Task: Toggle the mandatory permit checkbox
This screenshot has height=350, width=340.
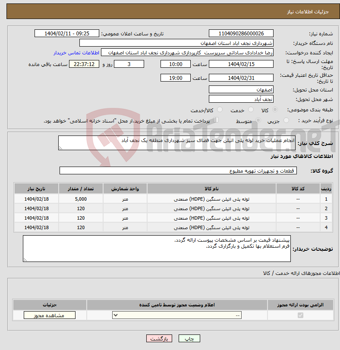Action: (300, 315)
